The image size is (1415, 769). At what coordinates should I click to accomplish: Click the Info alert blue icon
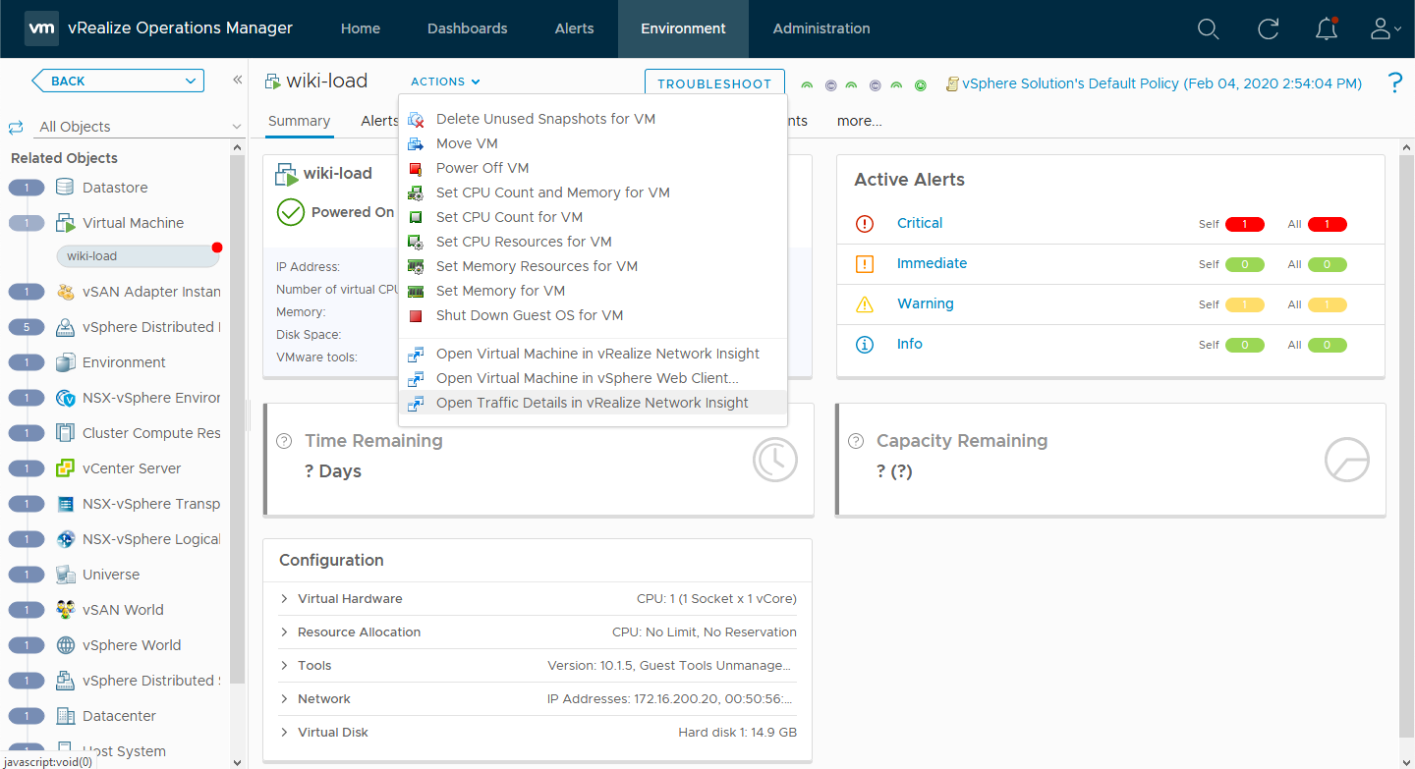865,345
